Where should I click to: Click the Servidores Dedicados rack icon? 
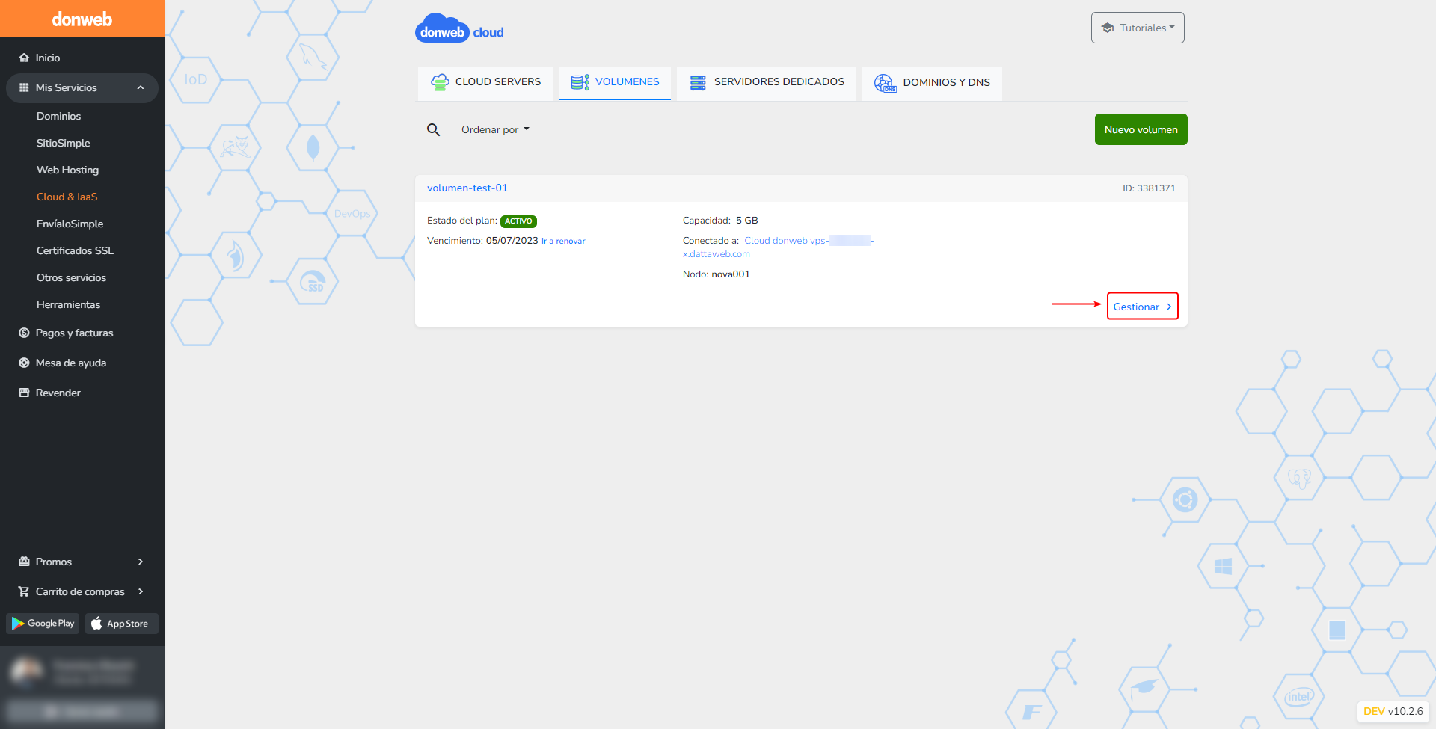click(698, 82)
